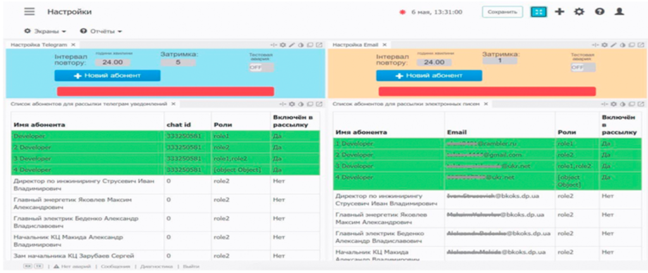The height and width of the screenshot is (273, 648).
Task: Select the Настройка Telegram tab
Action: (39, 44)
